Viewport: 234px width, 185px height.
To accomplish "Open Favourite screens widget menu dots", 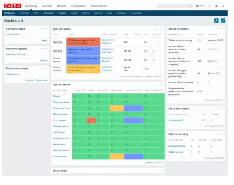I will pos(41,68).
